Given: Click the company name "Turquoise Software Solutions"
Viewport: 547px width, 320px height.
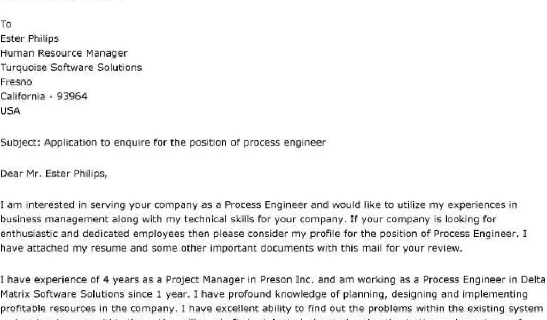Looking at the screenshot, I should coord(71,68).
